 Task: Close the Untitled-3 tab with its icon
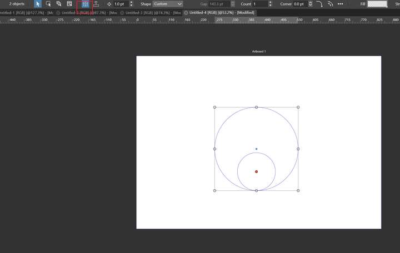122,13
